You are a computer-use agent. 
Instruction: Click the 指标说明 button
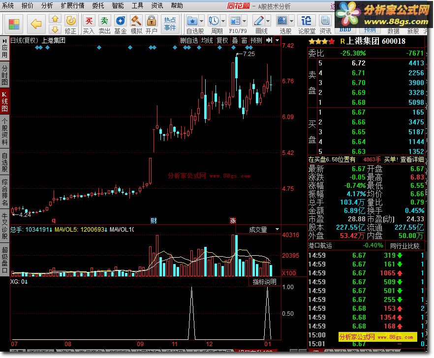264,282
